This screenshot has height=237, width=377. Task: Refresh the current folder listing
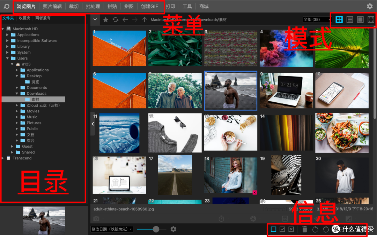(116, 19)
